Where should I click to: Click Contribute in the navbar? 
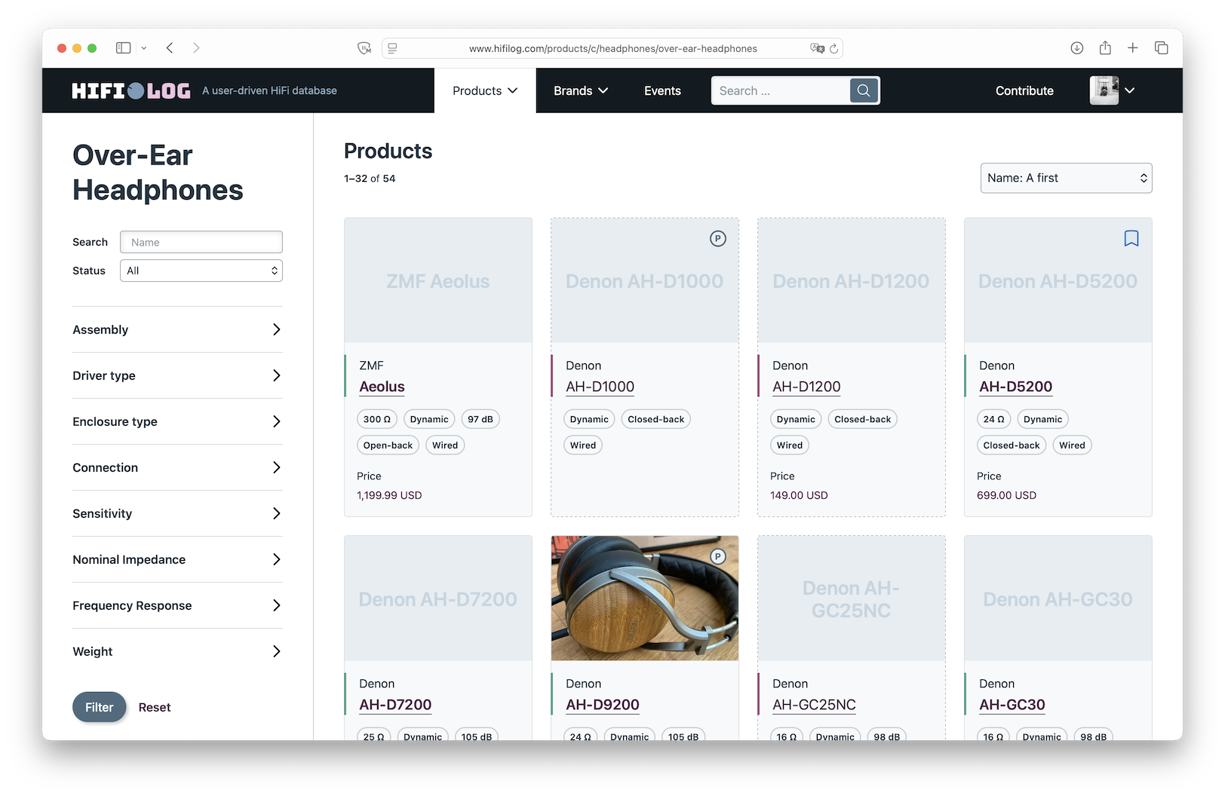[x=1024, y=90]
